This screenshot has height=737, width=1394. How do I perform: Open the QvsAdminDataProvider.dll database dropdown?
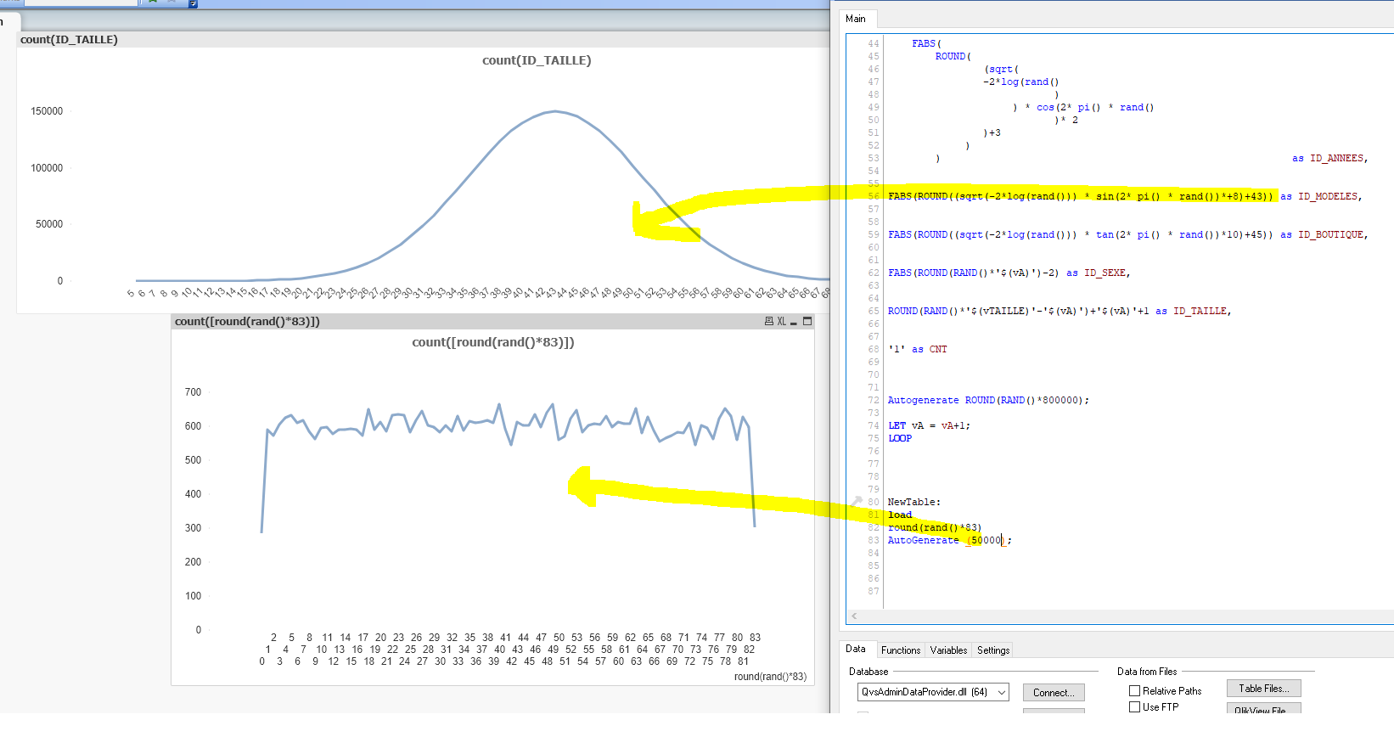(x=1002, y=693)
